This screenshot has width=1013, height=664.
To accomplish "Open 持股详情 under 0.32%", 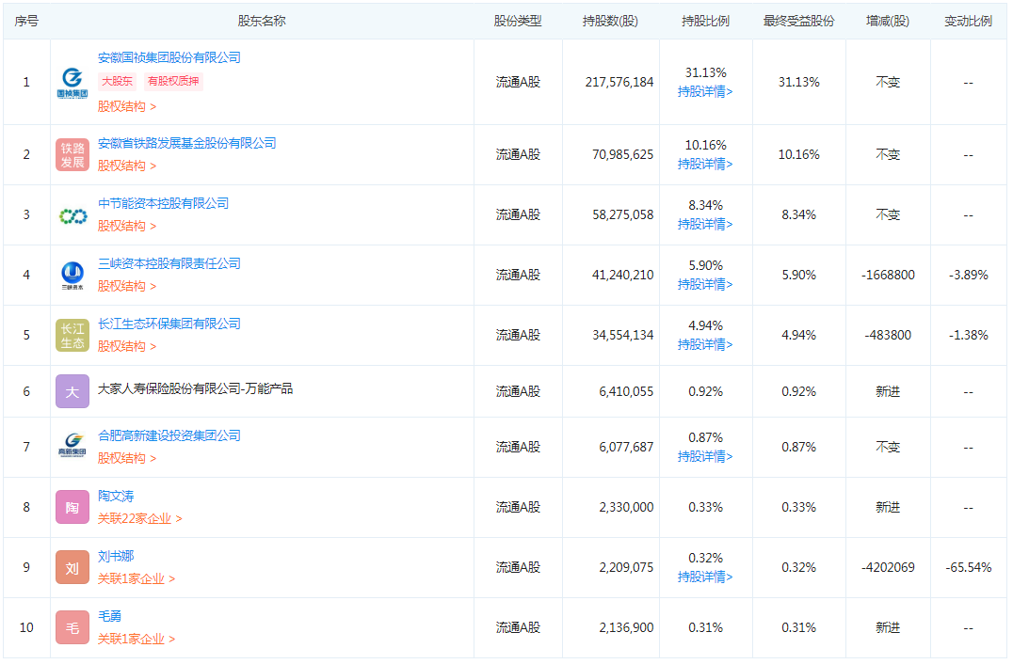I will point(705,577).
